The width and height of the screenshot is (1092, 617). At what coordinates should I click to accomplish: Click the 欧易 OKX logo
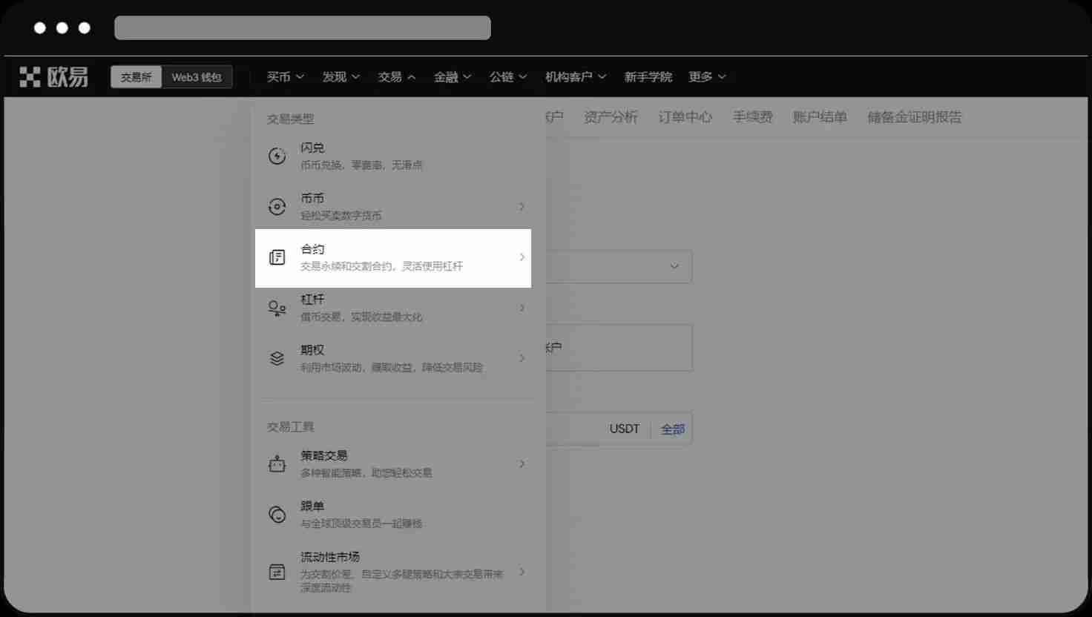[x=52, y=76]
